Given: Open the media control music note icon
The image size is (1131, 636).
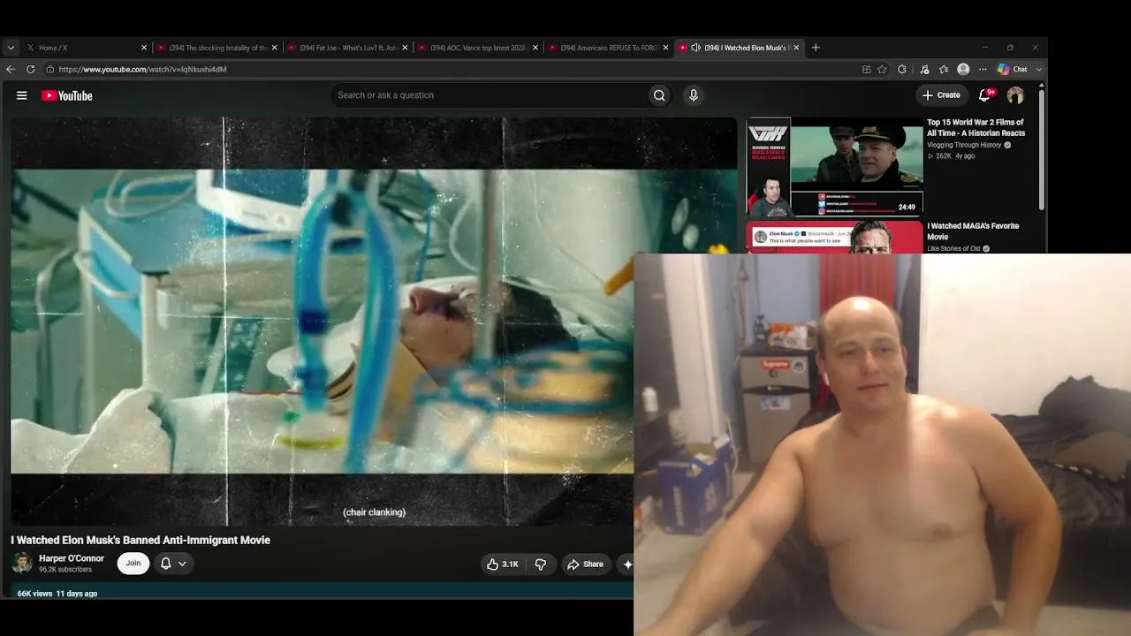Looking at the screenshot, I should [x=924, y=69].
